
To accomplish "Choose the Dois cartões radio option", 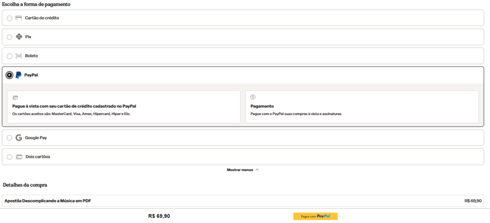I will pyautogui.click(x=10, y=157).
